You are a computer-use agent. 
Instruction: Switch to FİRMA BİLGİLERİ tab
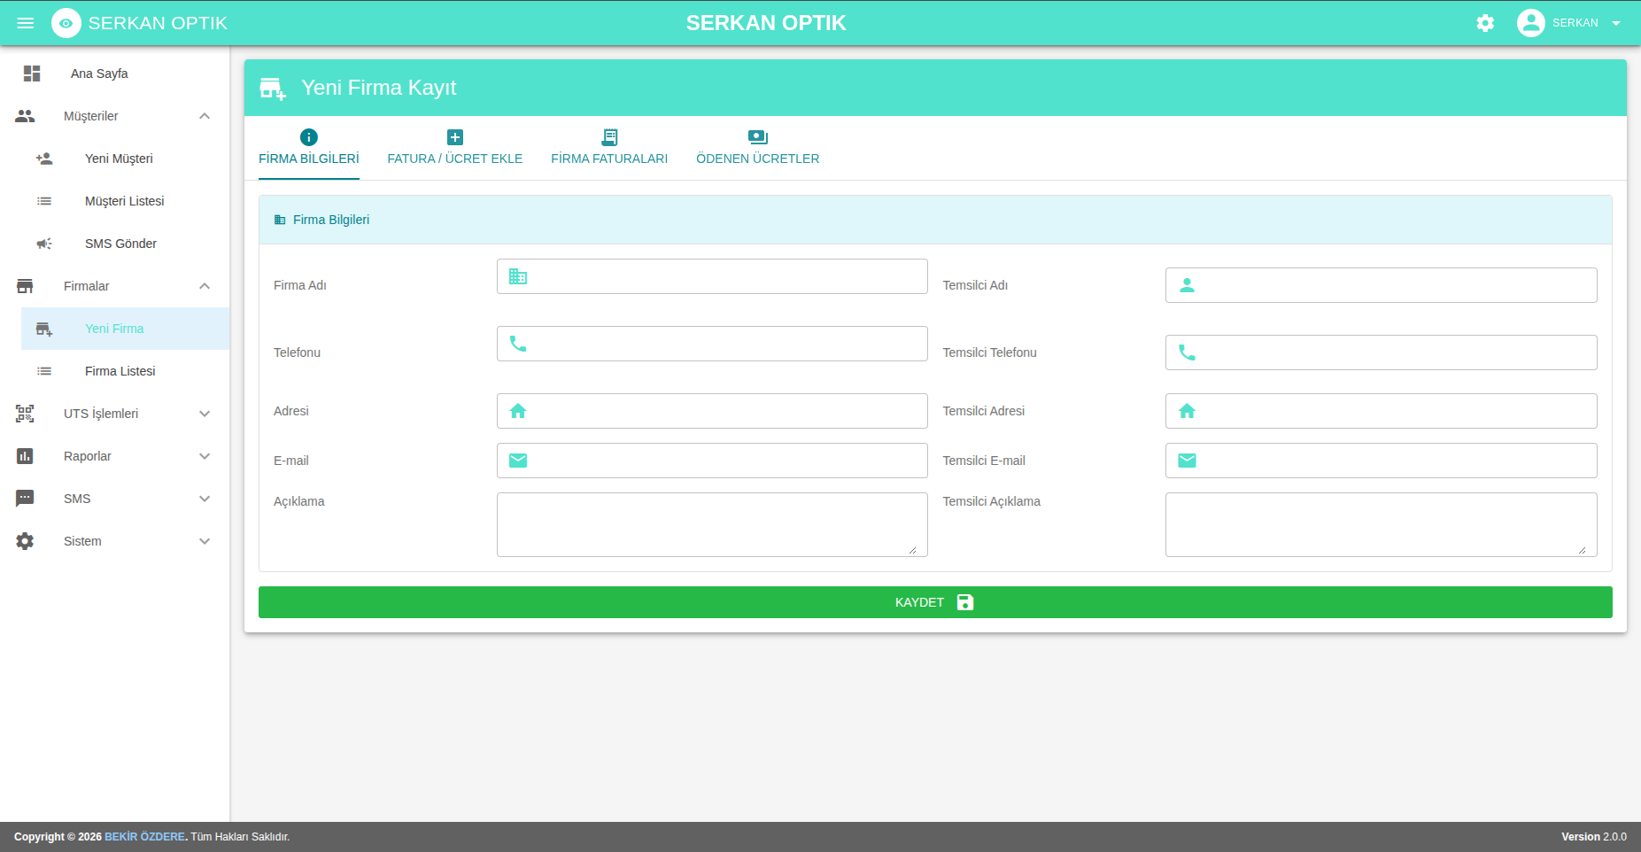[309, 149]
